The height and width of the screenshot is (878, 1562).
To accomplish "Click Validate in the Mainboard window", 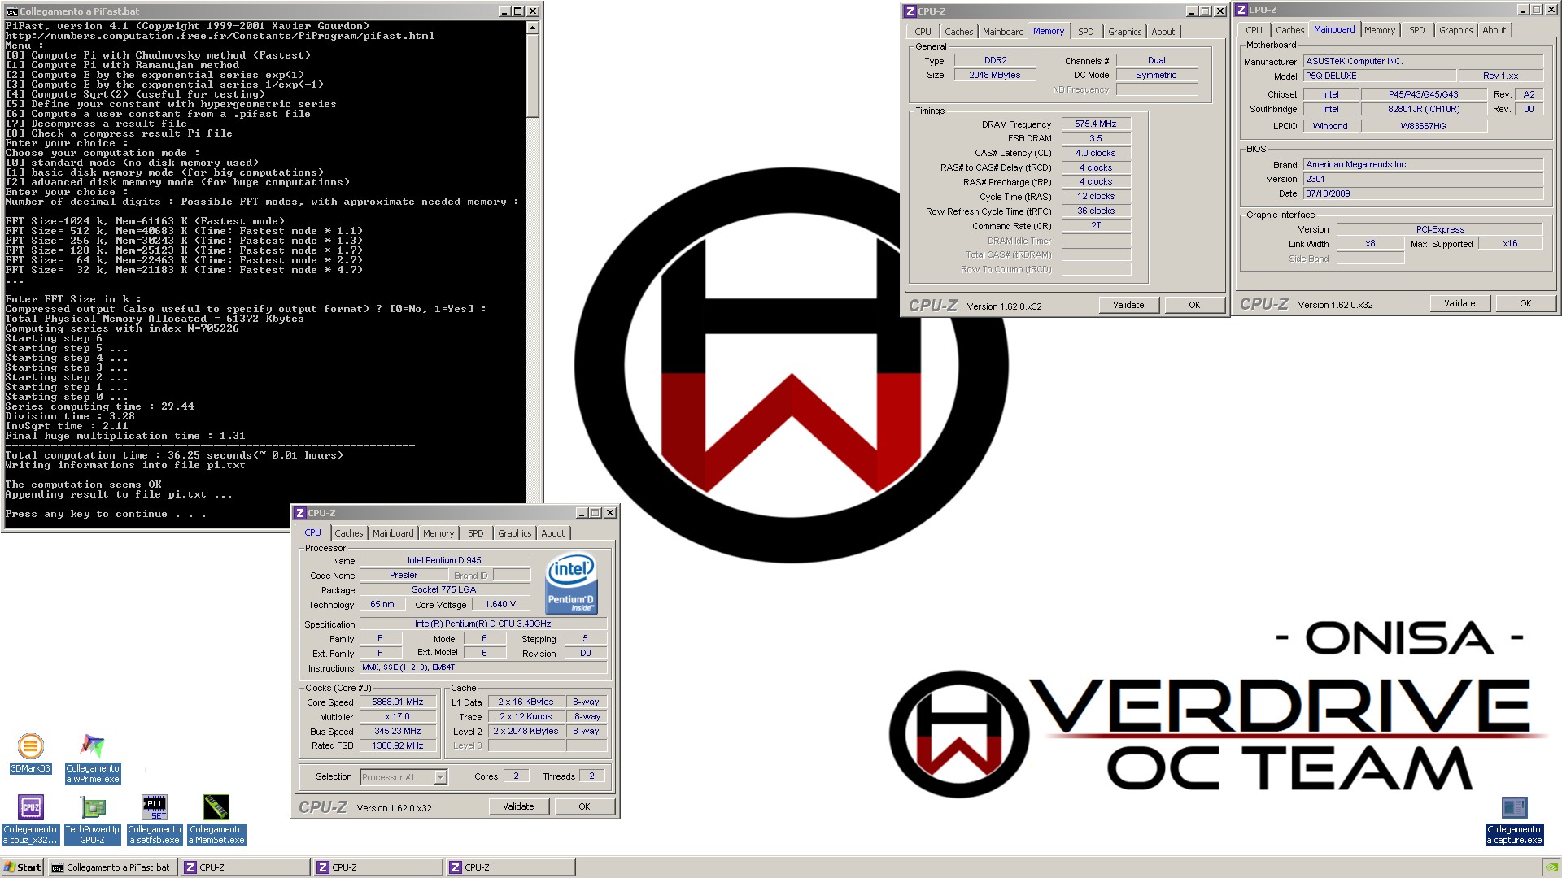I will click(x=1459, y=303).
